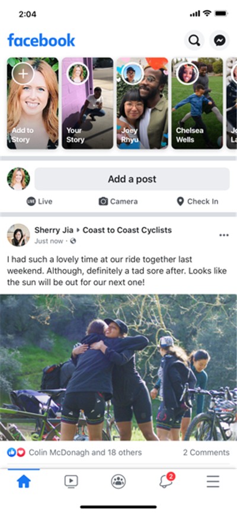
Task: Start a Live video
Action: click(39, 201)
